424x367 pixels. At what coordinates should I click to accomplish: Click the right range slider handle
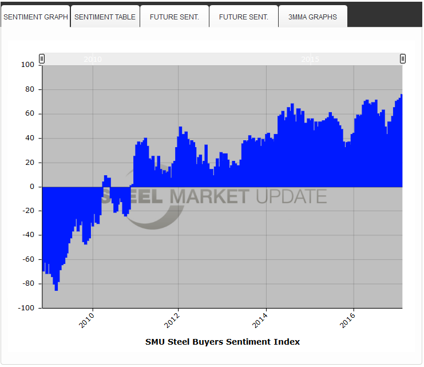coord(403,58)
